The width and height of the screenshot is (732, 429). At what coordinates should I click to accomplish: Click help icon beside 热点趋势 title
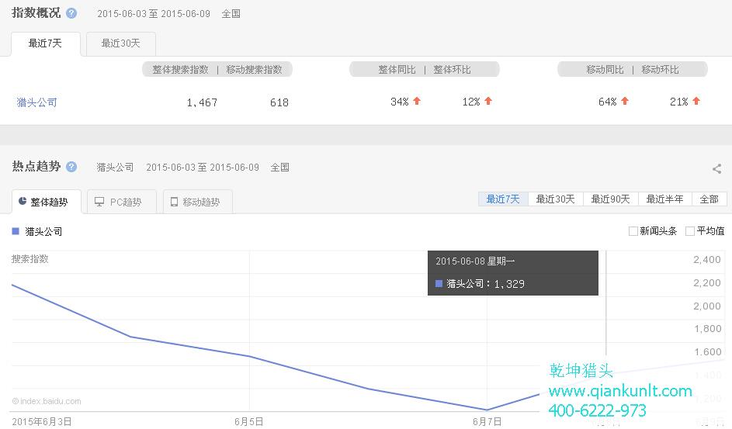[71, 167]
